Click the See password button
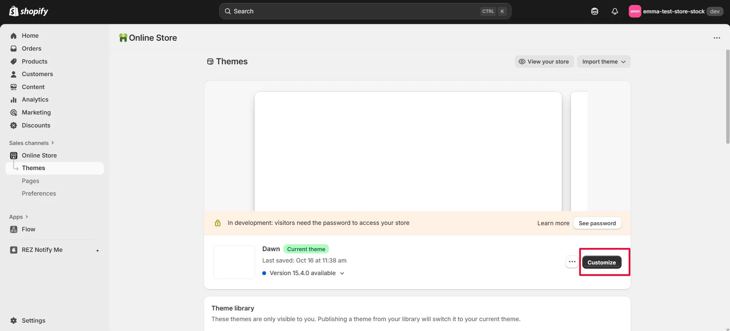This screenshot has height=331, width=730. point(597,223)
